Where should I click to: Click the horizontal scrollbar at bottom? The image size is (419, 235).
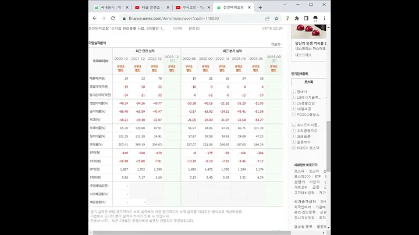pos(192,233)
